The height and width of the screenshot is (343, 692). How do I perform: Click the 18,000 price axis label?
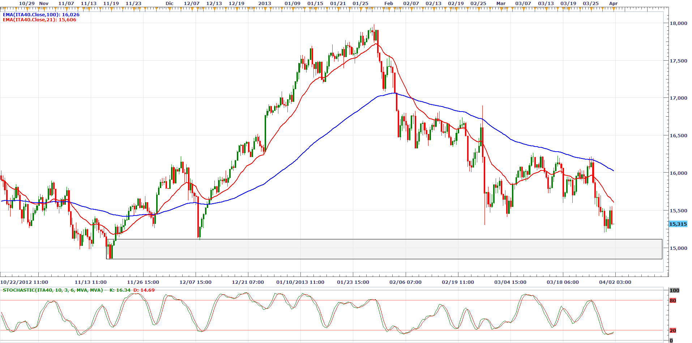coord(678,23)
